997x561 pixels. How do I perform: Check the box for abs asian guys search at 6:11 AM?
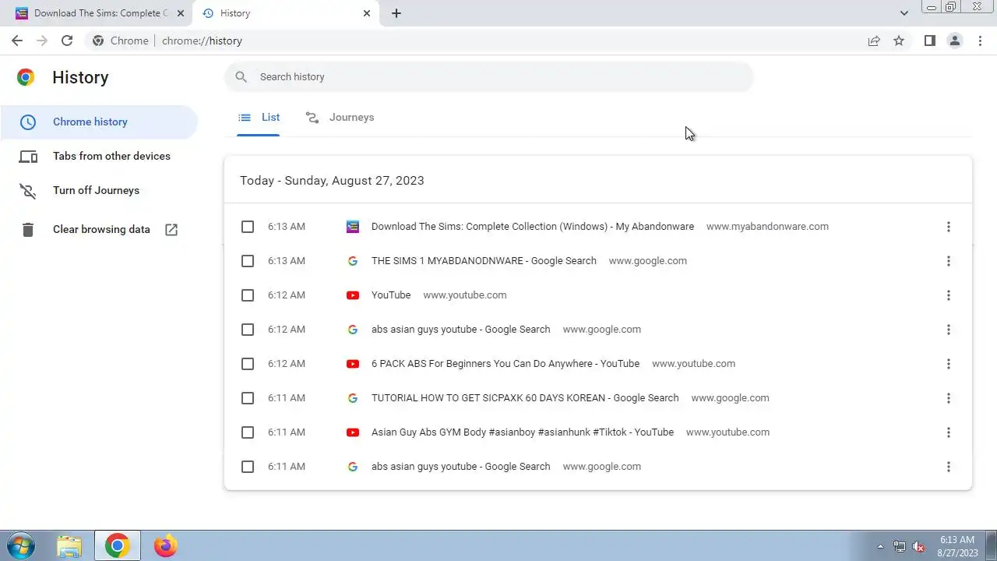(x=248, y=467)
